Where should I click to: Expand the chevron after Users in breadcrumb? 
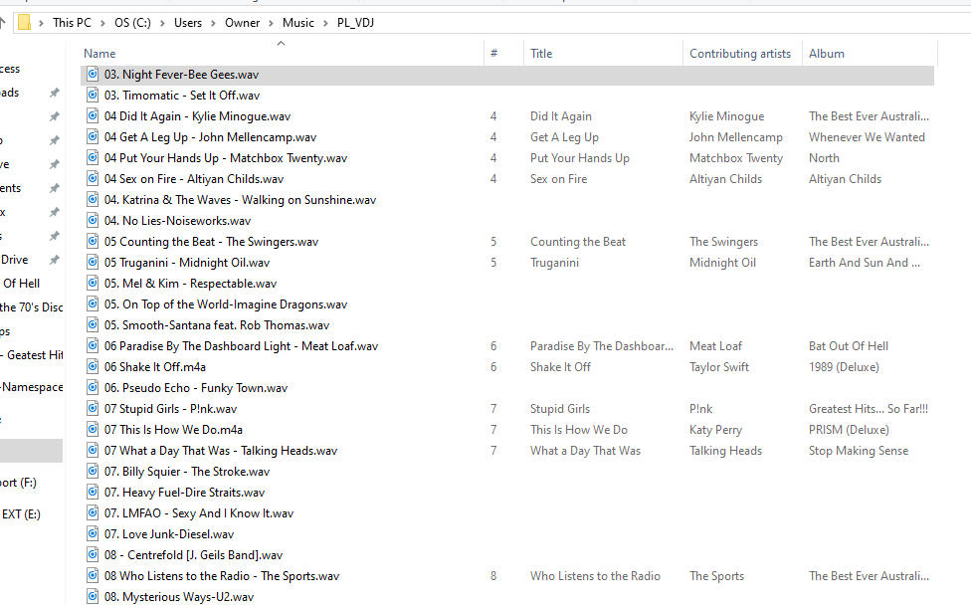pos(213,23)
